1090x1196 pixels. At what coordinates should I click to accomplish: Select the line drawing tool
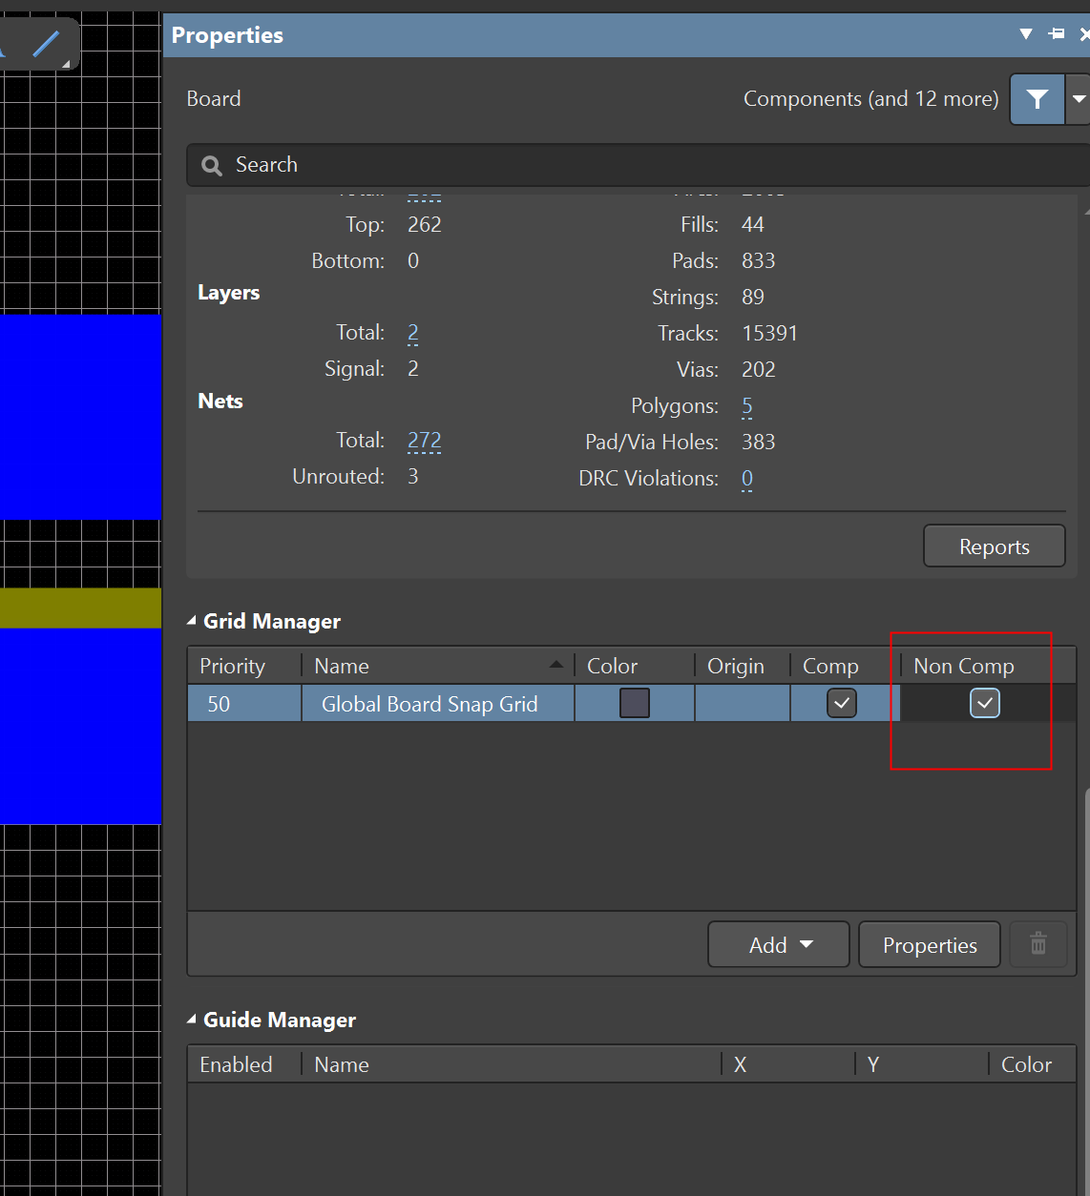click(45, 43)
